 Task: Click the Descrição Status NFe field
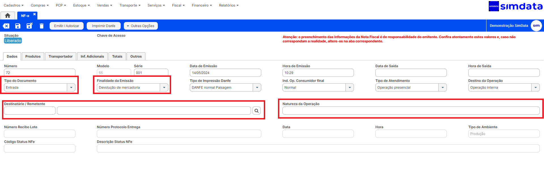(x=318, y=149)
